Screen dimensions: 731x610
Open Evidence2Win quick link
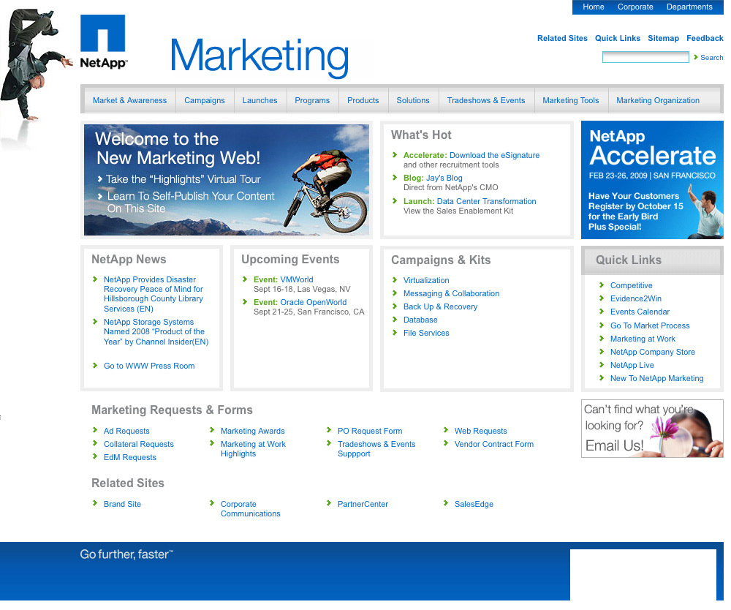click(x=635, y=298)
